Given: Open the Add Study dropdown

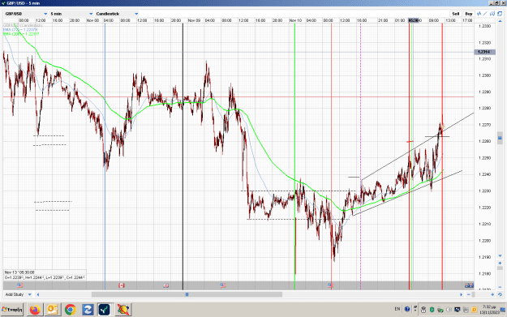Looking at the screenshot, I should [18, 294].
